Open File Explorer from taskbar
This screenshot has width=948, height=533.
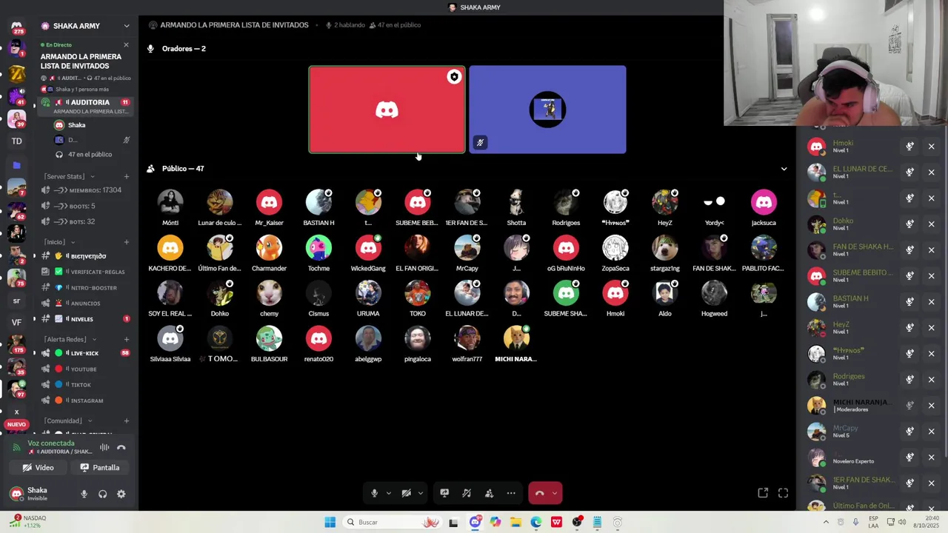coord(515,523)
